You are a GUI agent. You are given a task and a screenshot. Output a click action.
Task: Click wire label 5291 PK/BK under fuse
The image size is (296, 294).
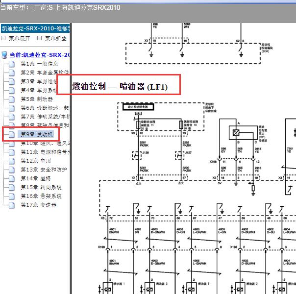point(144,144)
